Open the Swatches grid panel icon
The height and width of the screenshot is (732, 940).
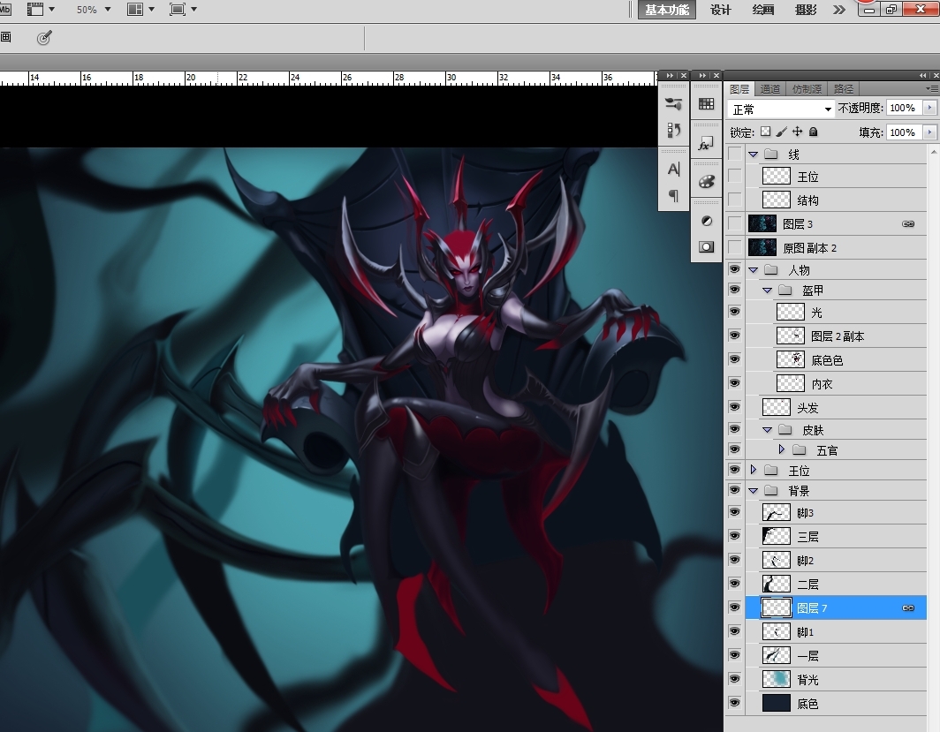[706, 104]
